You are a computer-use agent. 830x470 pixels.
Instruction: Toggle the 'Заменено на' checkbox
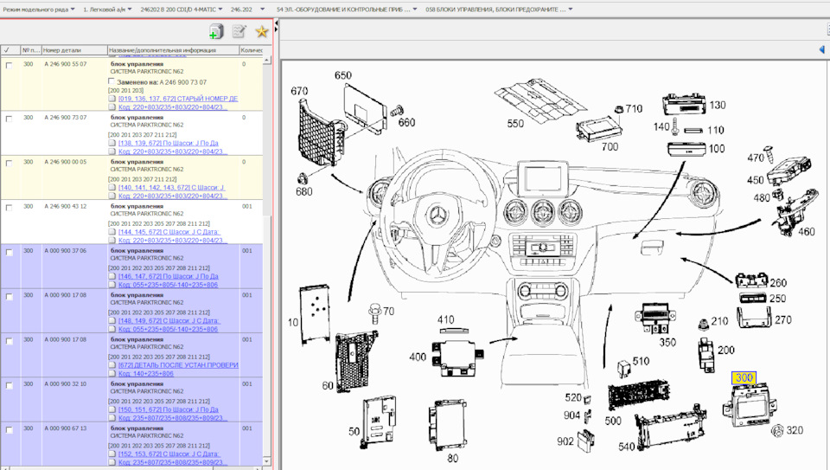[112, 81]
